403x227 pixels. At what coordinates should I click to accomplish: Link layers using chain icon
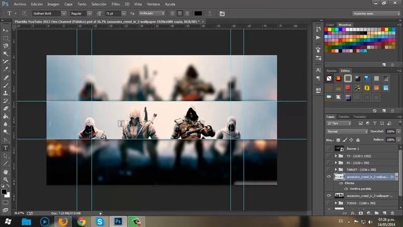[x=344, y=213]
